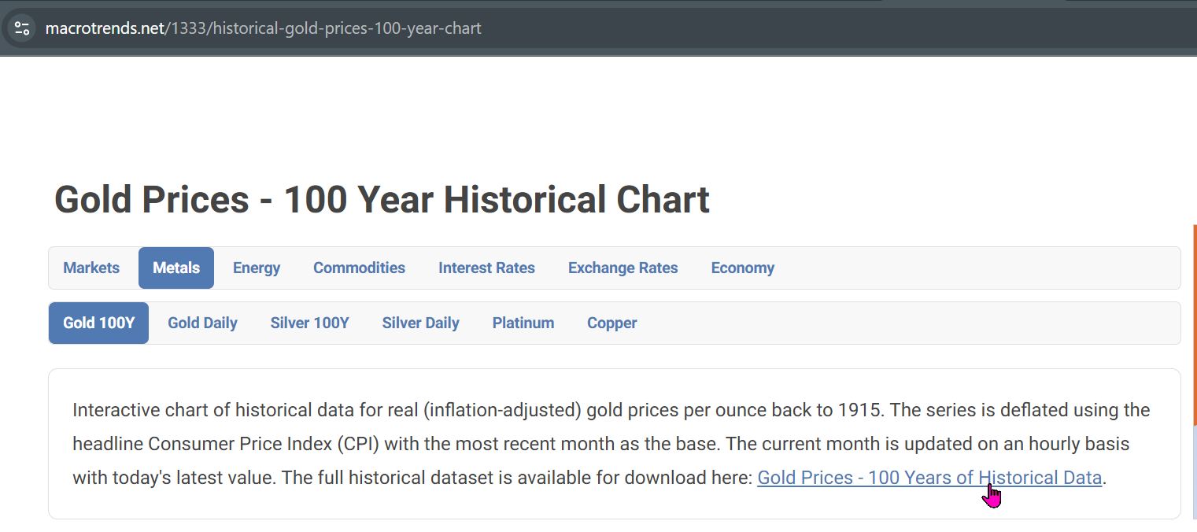
Task: Click blank white area above the page heading
Action: coord(551,110)
